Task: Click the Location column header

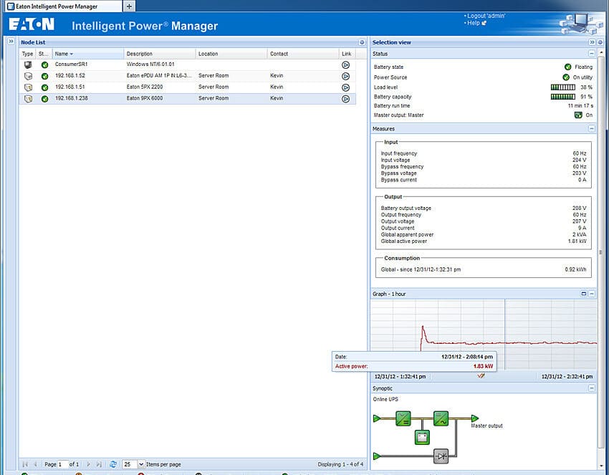Action: coord(231,54)
